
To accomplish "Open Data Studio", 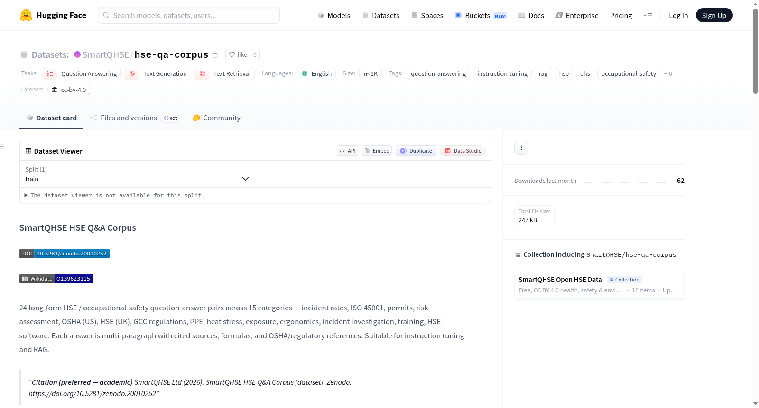I will (x=463, y=151).
